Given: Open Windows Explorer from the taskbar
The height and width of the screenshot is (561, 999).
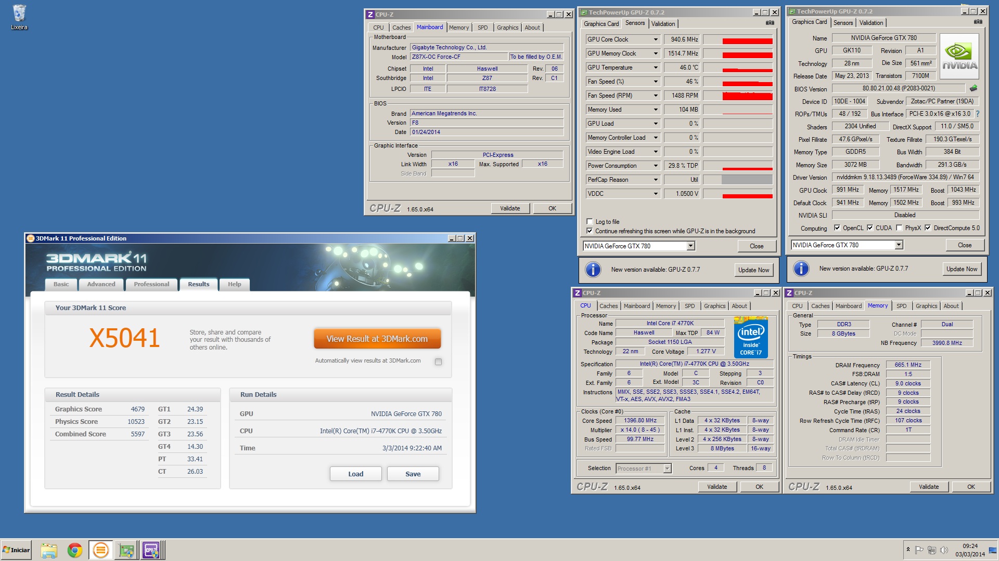Looking at the screenshot, I should pos(49,550).
